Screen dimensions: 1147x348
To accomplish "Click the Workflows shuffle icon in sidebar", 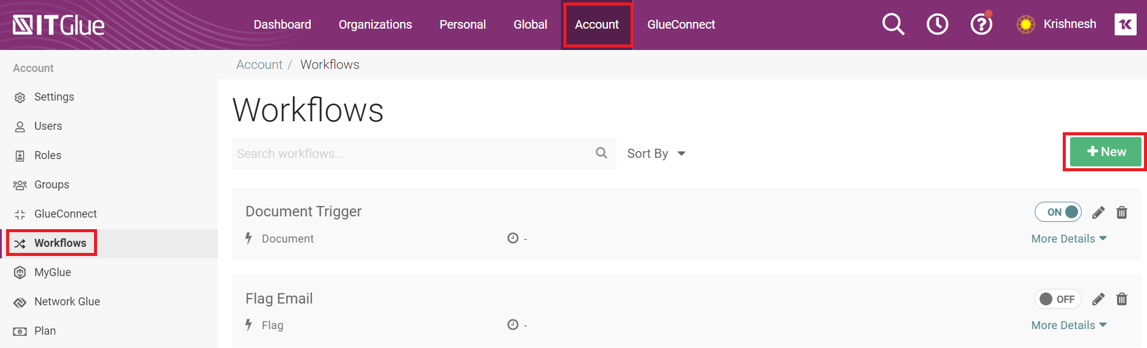I will 20,244.
